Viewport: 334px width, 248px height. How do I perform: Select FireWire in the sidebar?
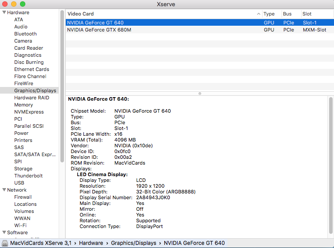(24, 83)
